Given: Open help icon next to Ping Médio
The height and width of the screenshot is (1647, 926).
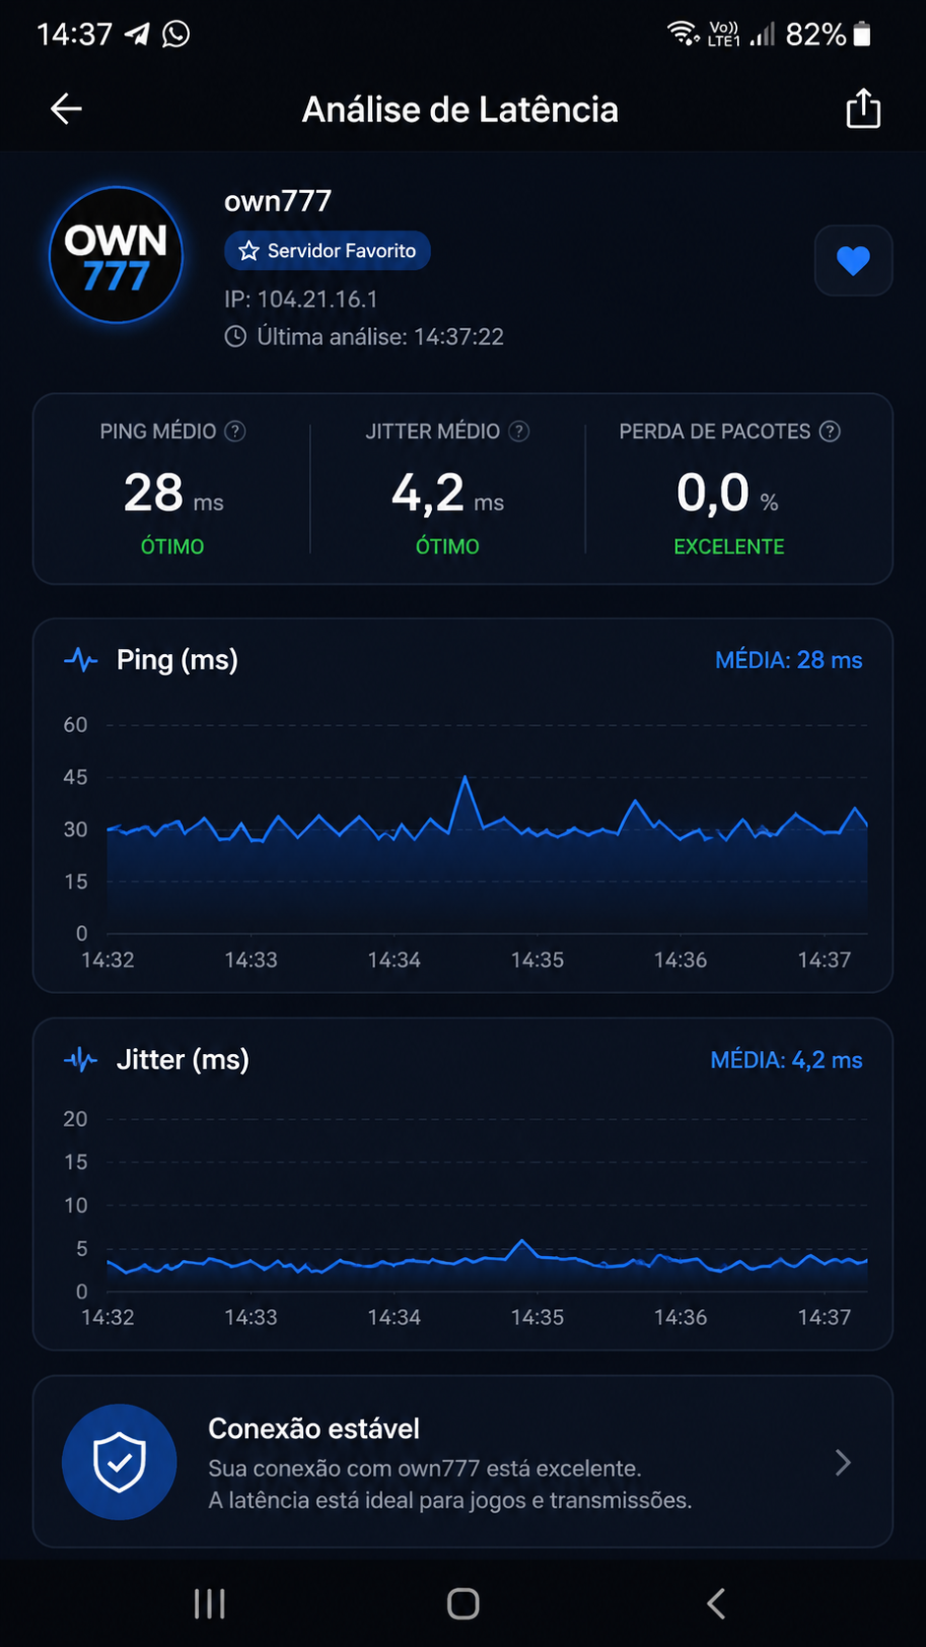Looking at the screenshot, I should [x=235, y=431].
